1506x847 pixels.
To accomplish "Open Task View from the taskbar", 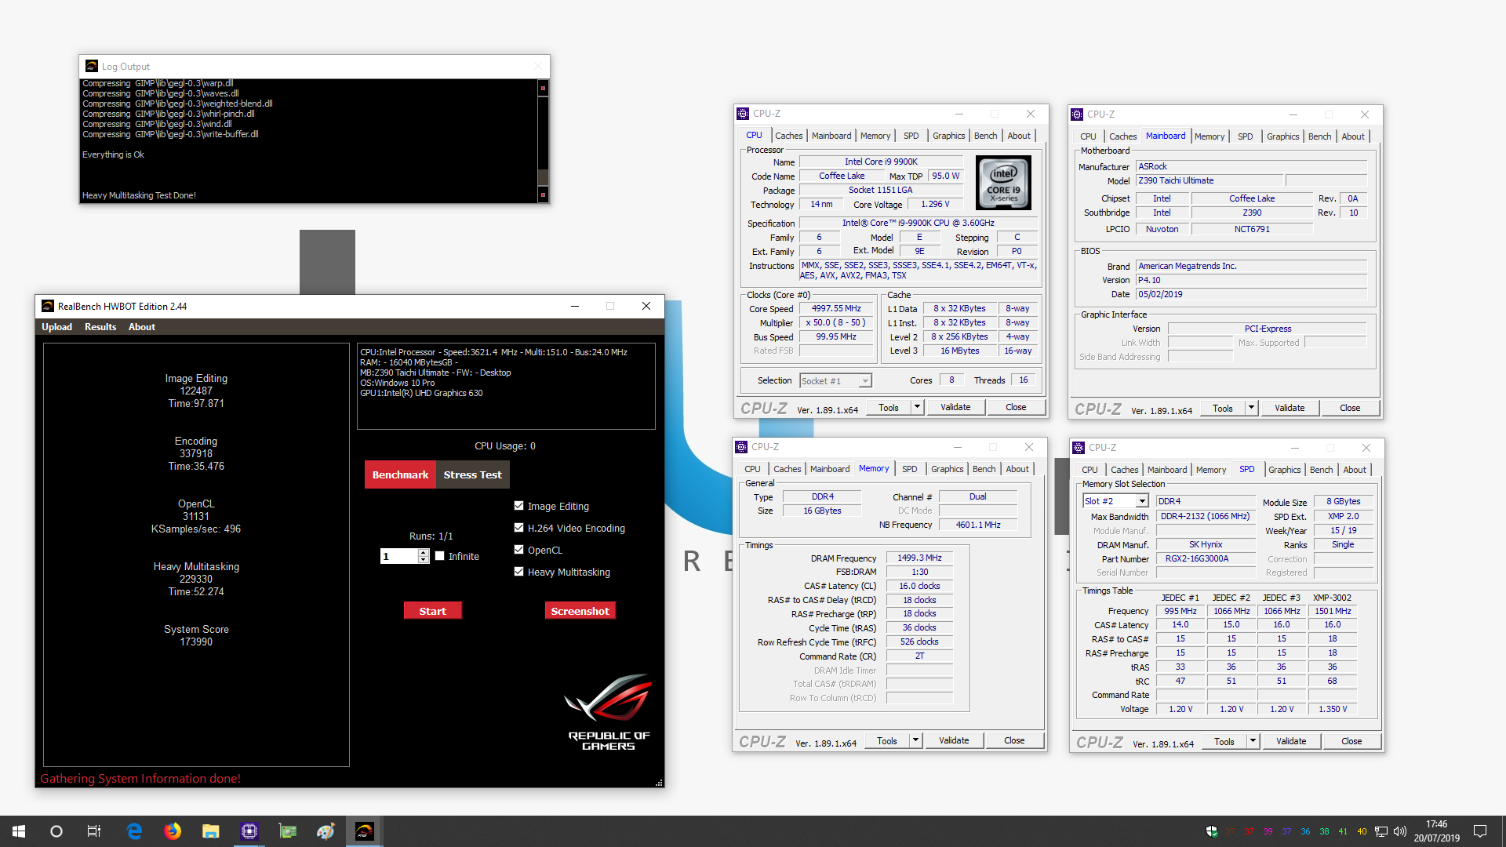I will point(94,831).
